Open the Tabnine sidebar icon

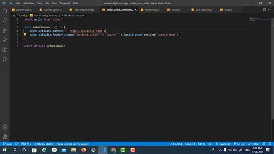[x=5, y=59]
